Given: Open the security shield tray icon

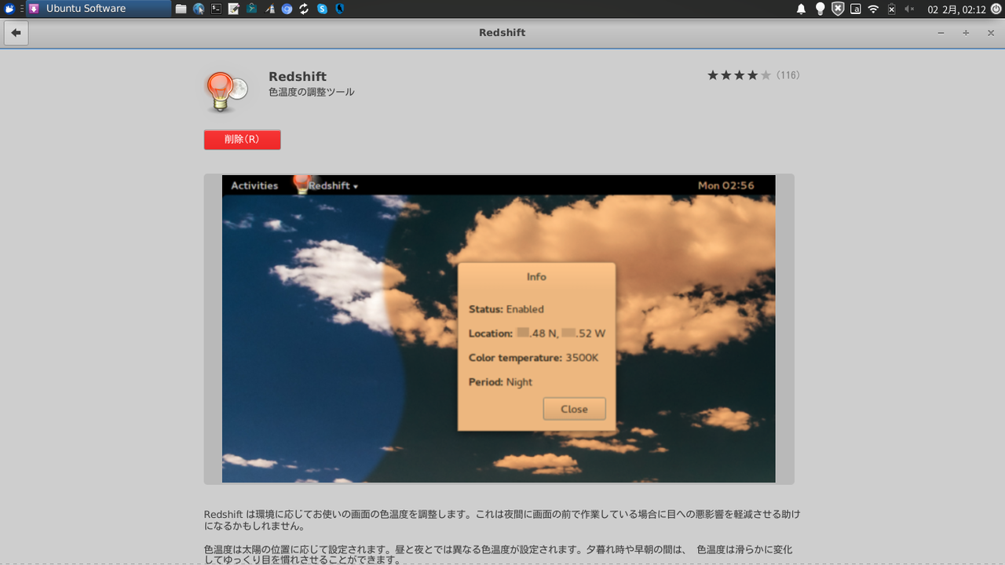Looking at the screenshot, I should pos(838,9).
